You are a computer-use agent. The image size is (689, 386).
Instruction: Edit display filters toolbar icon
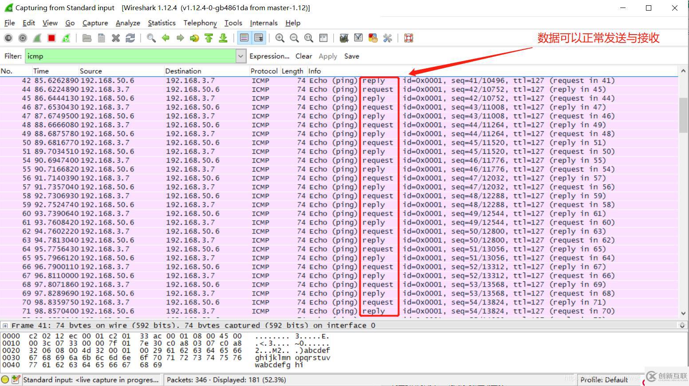coord(358,38)
